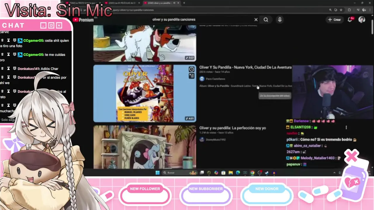
Task: Open the La perfección soy yo thumbnail
Action: 145,147
